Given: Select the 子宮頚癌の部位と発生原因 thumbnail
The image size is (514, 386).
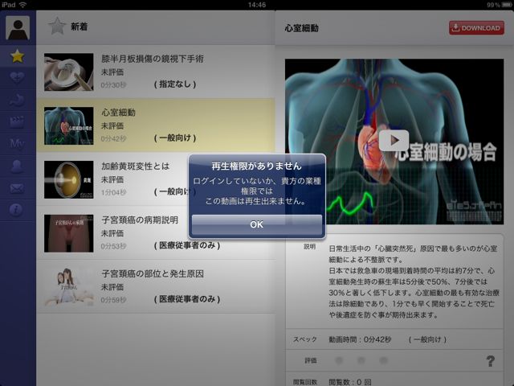Looking at the screenshot, I should [x=69, y=287].
